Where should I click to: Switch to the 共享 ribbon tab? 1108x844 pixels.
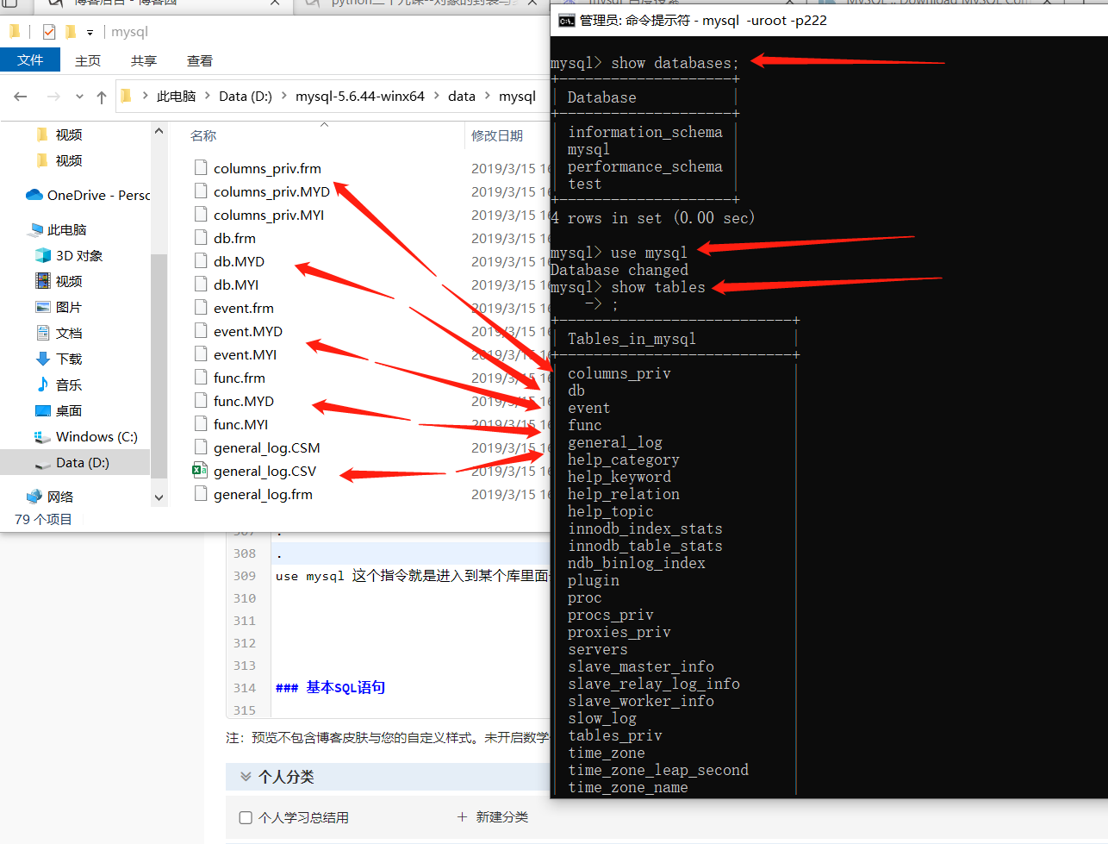(x=144, y=60)
